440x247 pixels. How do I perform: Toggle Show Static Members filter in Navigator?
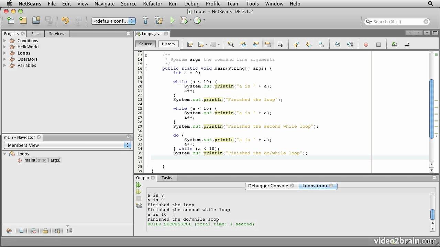click(33, 231)
